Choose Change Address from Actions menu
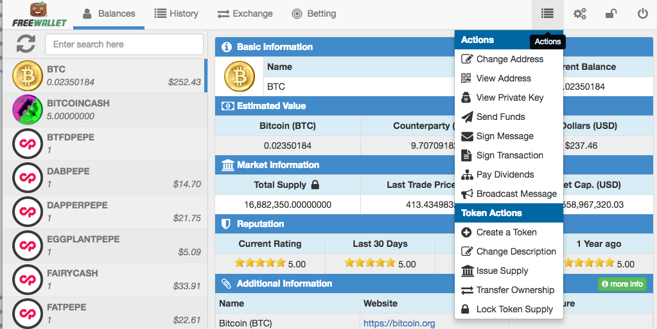657x329 pixels. point(509,59)
